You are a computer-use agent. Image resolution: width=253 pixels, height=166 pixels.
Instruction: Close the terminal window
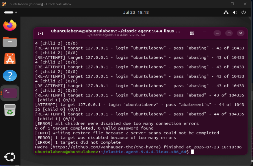click(x=240, y=33)
